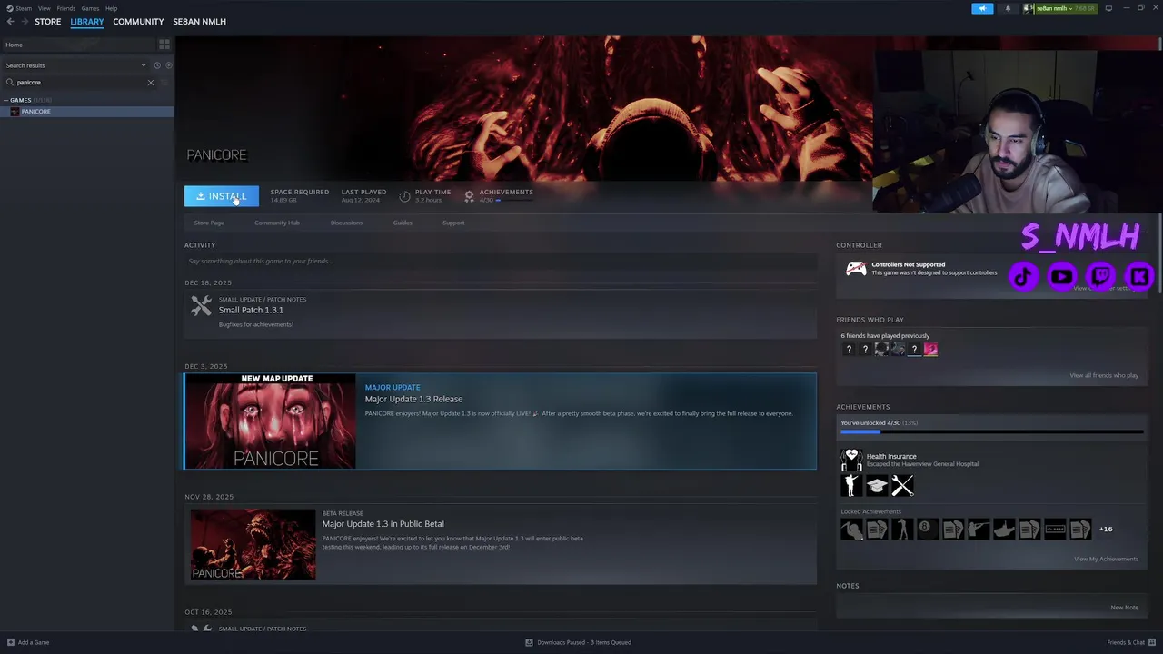The width and height of the screenshot is (1163, 654).
Task: Open the Friends menu
Action: [x=66, y=8]
